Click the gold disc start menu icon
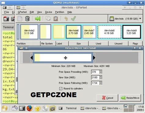The image size is (145, 113). tap(5, 108)
